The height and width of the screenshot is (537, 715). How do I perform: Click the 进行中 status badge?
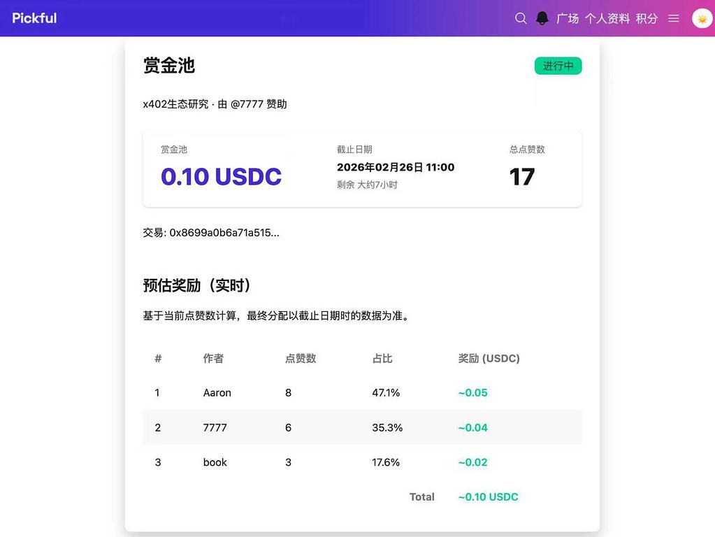point(558,66)
